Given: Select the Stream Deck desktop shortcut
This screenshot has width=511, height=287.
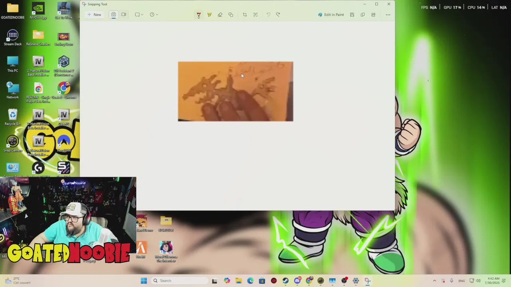Looking at the screenshot, I should pos(13,38).
